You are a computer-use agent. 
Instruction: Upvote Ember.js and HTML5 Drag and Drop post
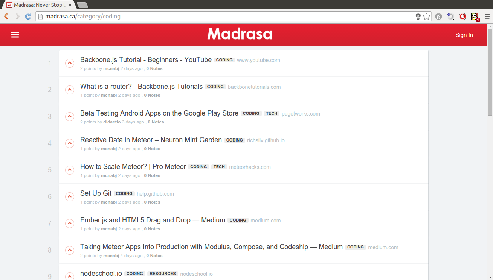pos(70,224)
